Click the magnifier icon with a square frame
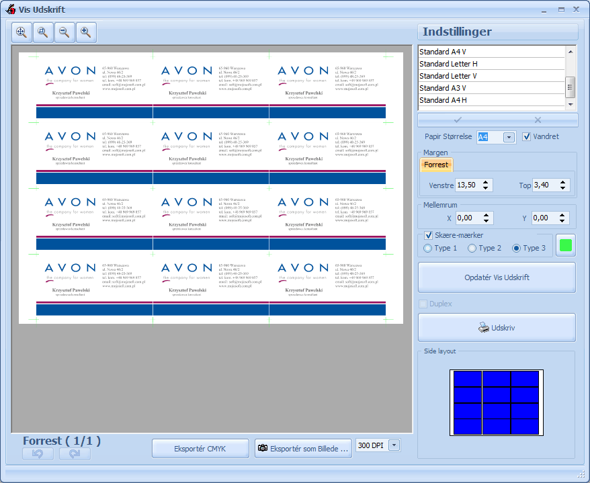The height and width of the screenshot is (483, 590). (43, 33)
